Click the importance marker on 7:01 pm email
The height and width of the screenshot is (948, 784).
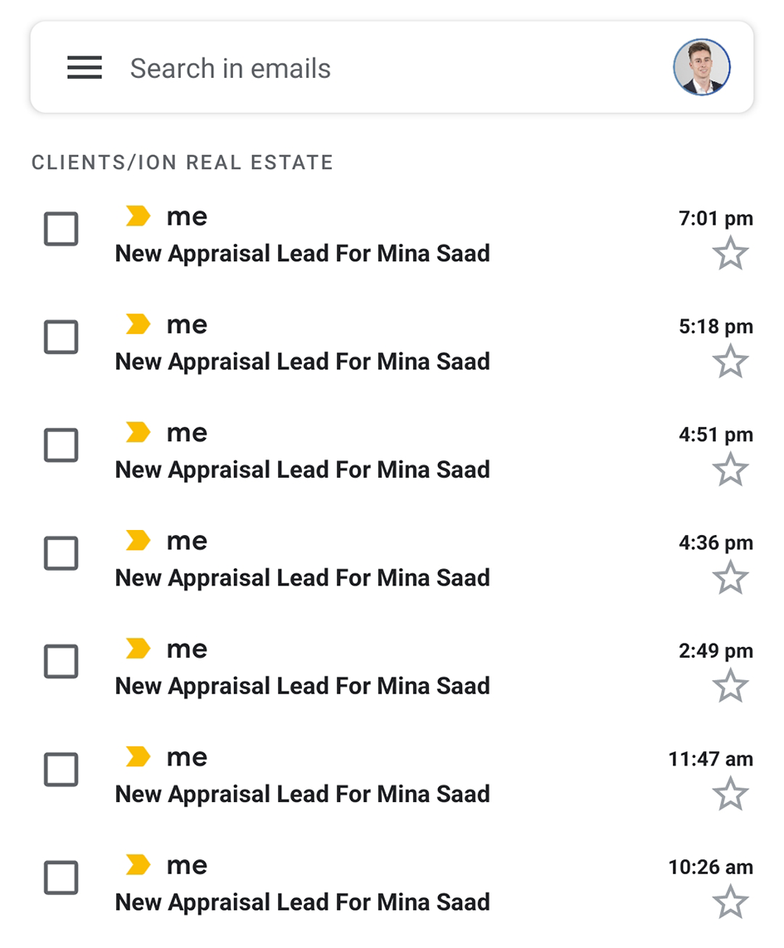(138, 216)
